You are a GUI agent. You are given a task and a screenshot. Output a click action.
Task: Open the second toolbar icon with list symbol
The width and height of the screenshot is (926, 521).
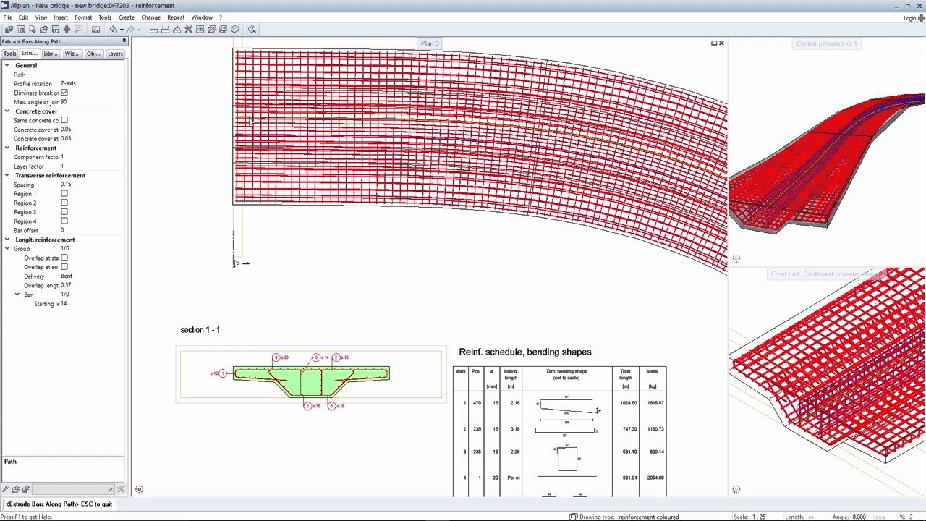click(x=20, y=30)
